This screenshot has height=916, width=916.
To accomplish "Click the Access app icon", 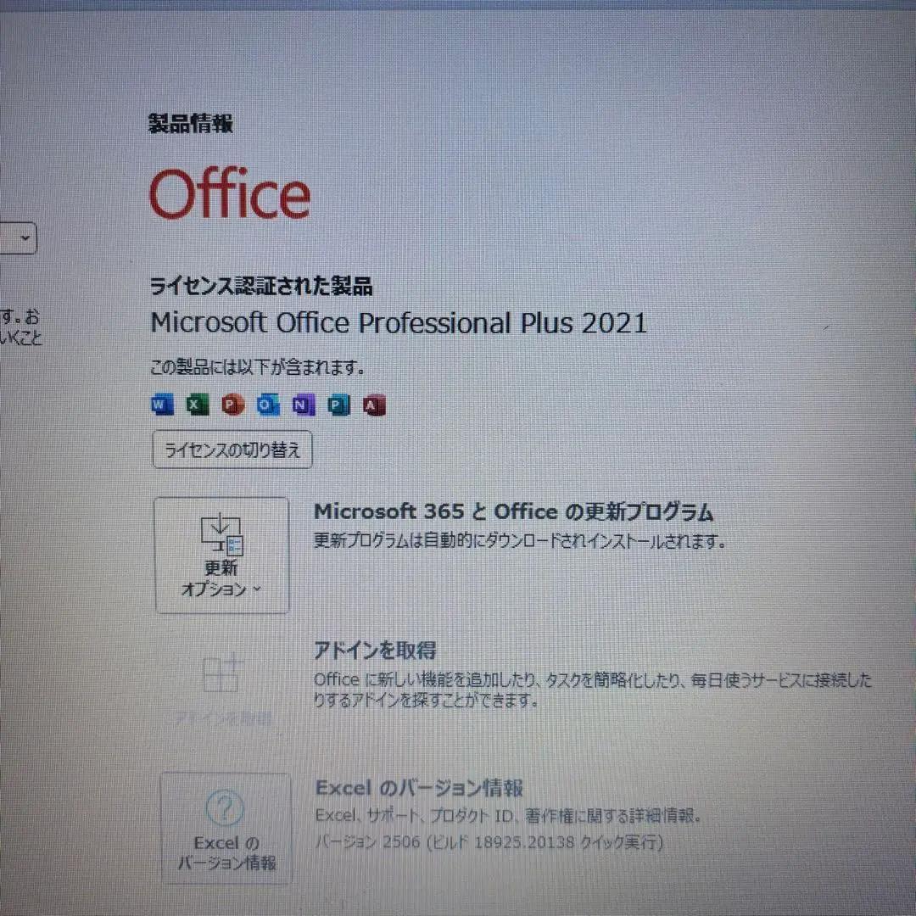I will point(375,405).
